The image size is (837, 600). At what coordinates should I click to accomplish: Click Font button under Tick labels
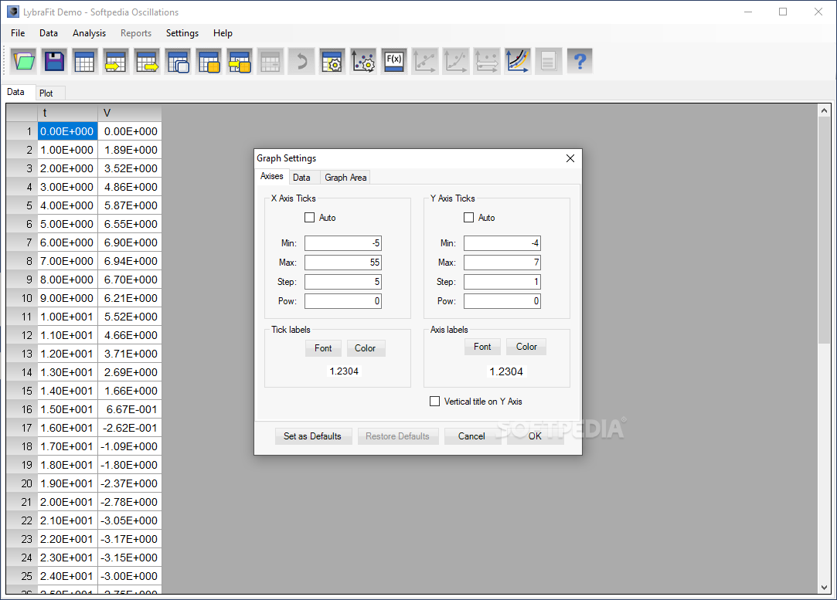pyautogui.click(x=323, y=347)
